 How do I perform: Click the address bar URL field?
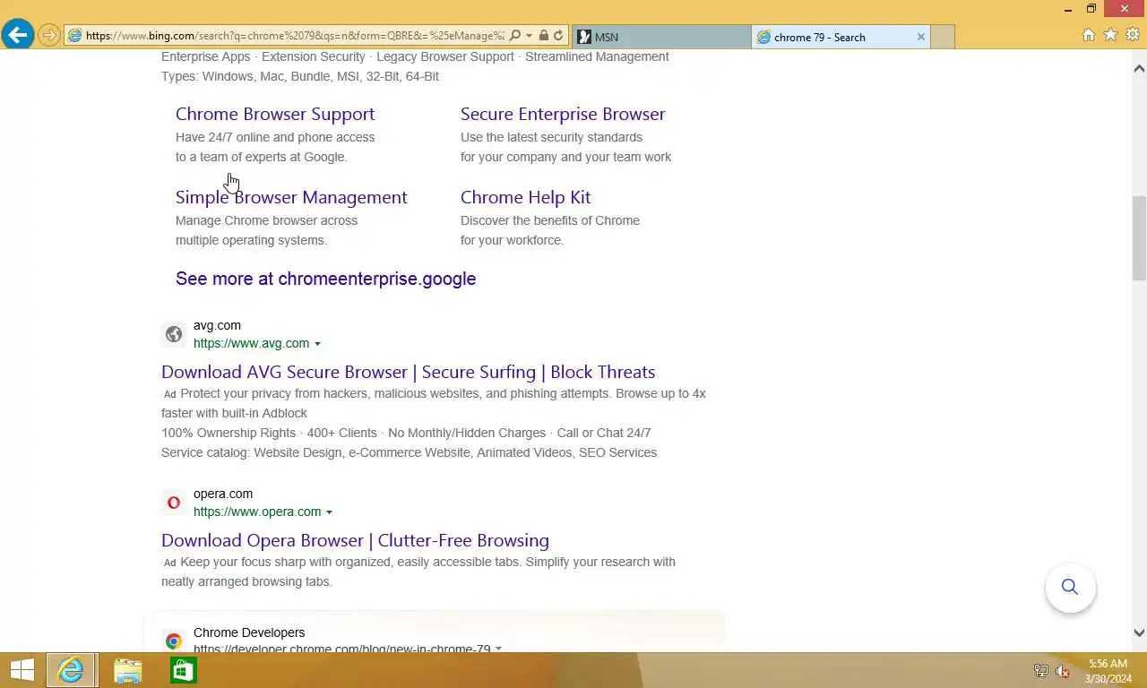pos(295,36)
